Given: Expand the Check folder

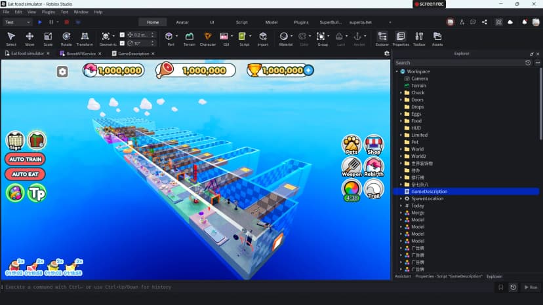Looking at the screenshot, I should [x=401, y=93].
